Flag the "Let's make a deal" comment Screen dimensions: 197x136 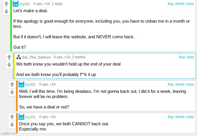pos(171,4)
